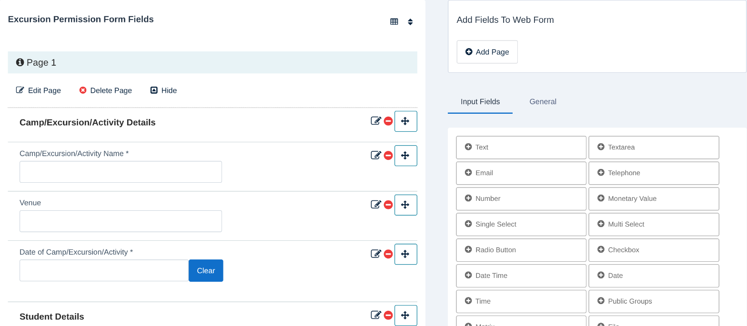The width and height of the screenshot is (747, 326).
Task: Open Edit Page for Page 1
Action: tap(39, 90)
